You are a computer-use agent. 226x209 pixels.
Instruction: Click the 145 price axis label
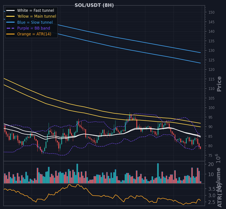tap(212, 22)
